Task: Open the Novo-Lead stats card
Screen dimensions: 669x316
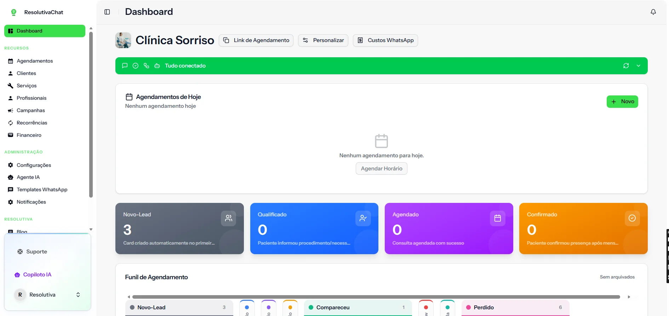Action: point(179,228)
